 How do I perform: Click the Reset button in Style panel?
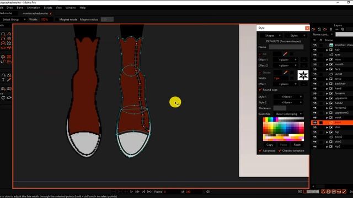(297, 145)
